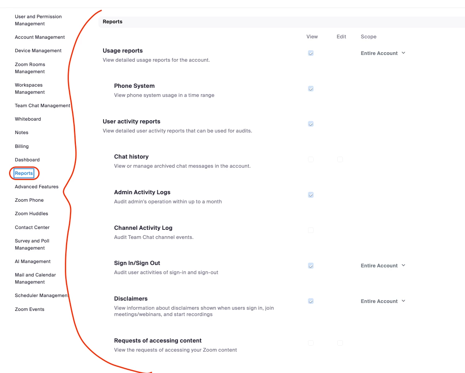Click the Edit column header
This screenshot has height=373, width=465.
tap(341, 36)
